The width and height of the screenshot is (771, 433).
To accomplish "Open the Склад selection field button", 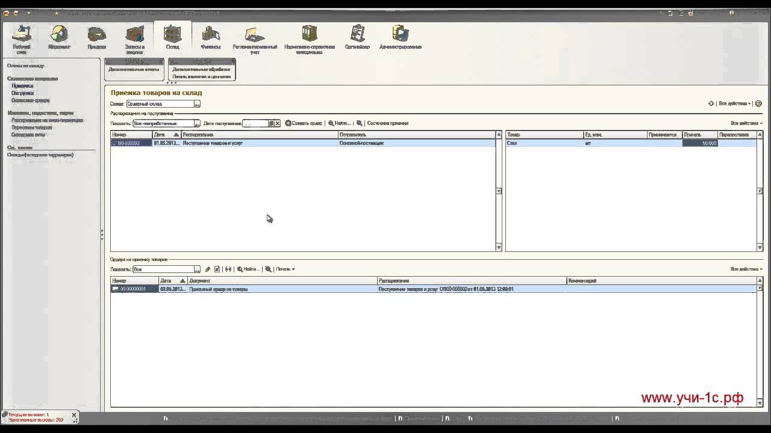I will [197, 104].
